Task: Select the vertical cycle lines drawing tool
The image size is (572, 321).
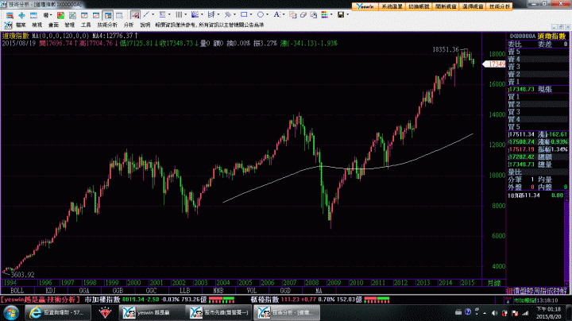Action: click(x=179, y=14)
